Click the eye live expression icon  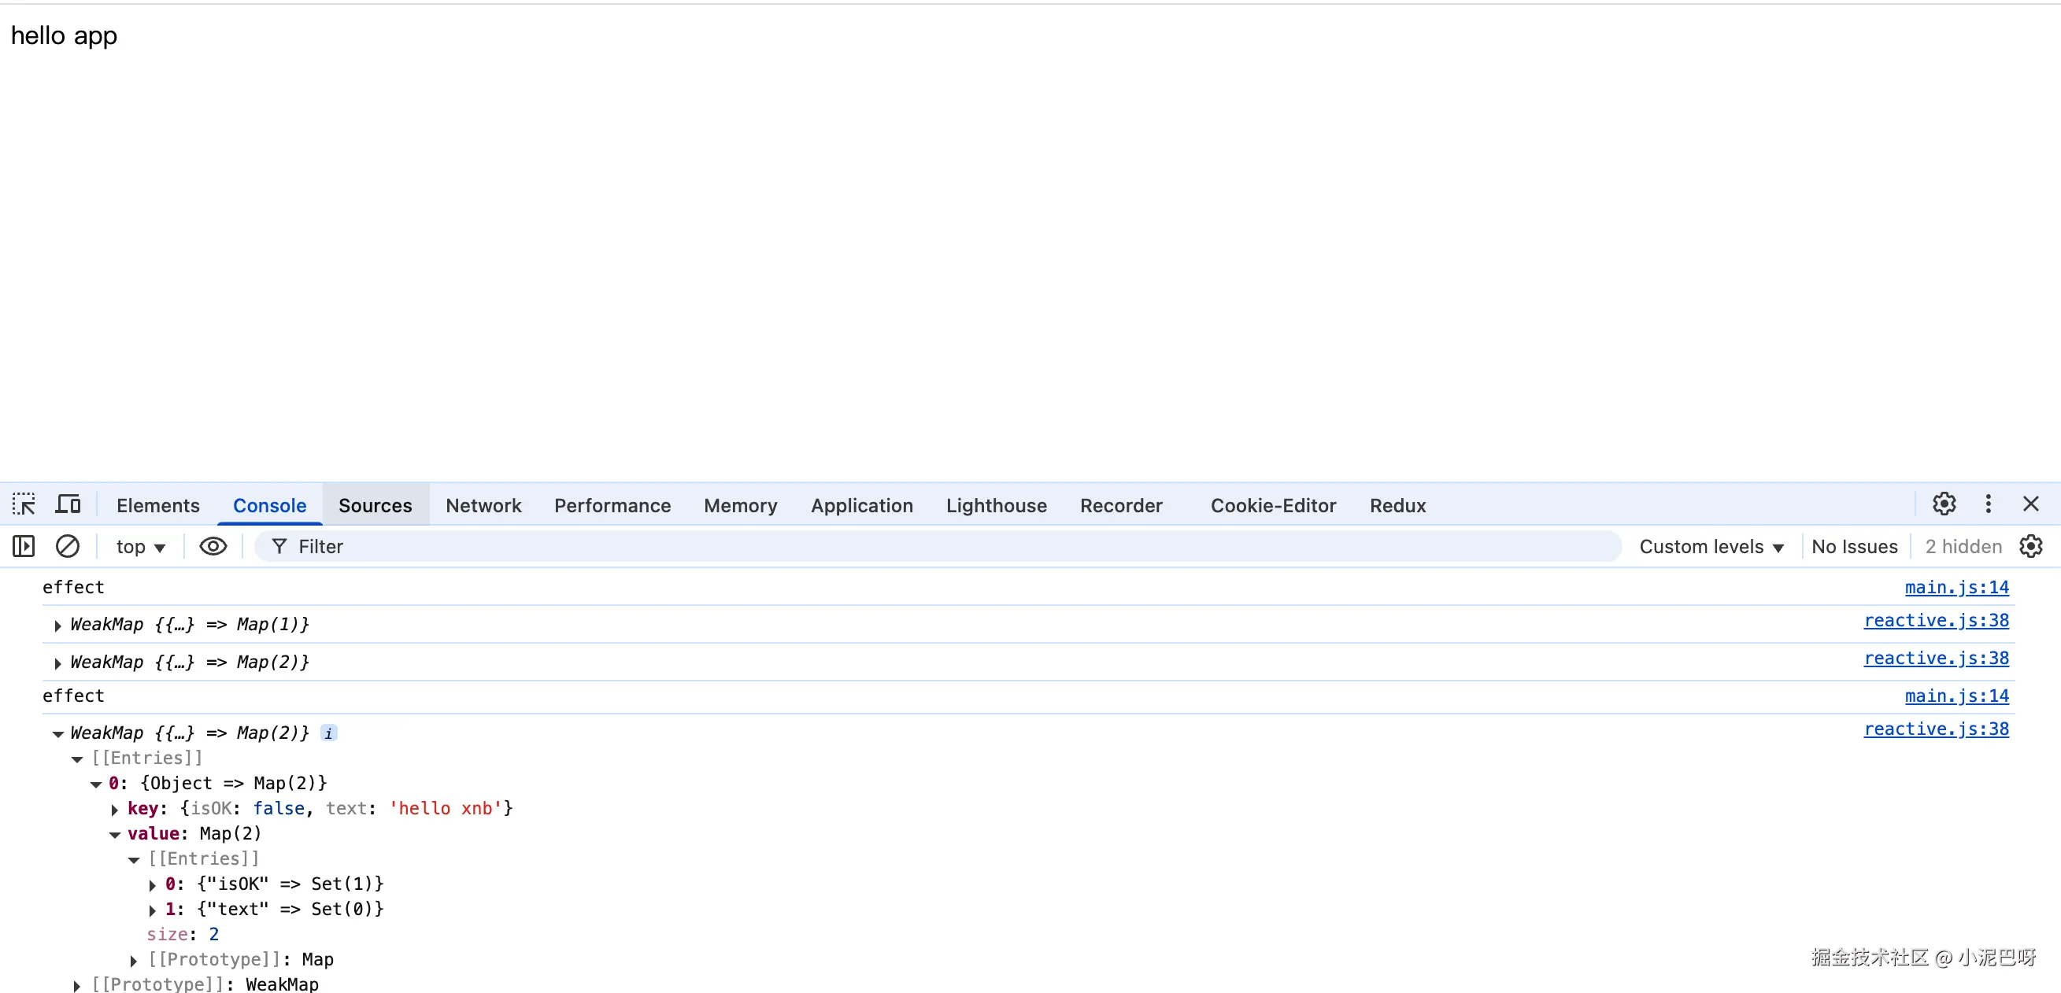click(213, 546)
